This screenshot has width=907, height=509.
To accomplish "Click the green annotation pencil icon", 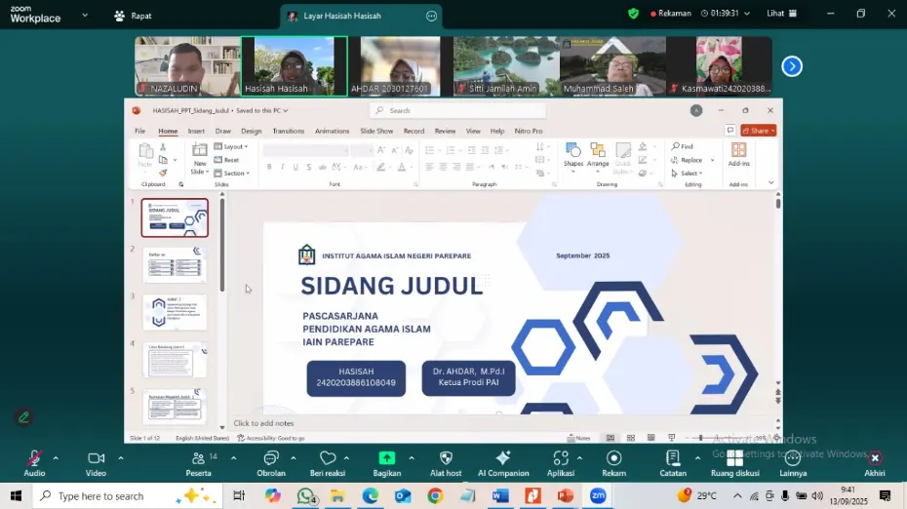I will 23,417.
